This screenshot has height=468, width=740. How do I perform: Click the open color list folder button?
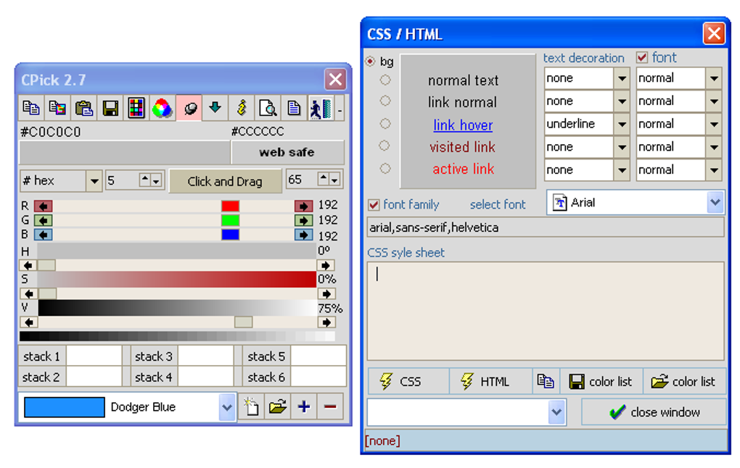pos(684,381)
